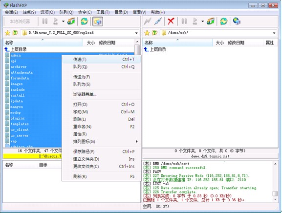Choose 移动(M) in the context menu

click(102, 112)
